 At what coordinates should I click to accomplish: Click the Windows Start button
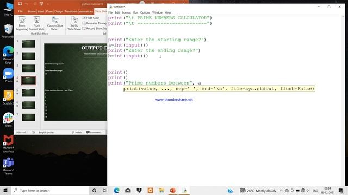[5, 190]
